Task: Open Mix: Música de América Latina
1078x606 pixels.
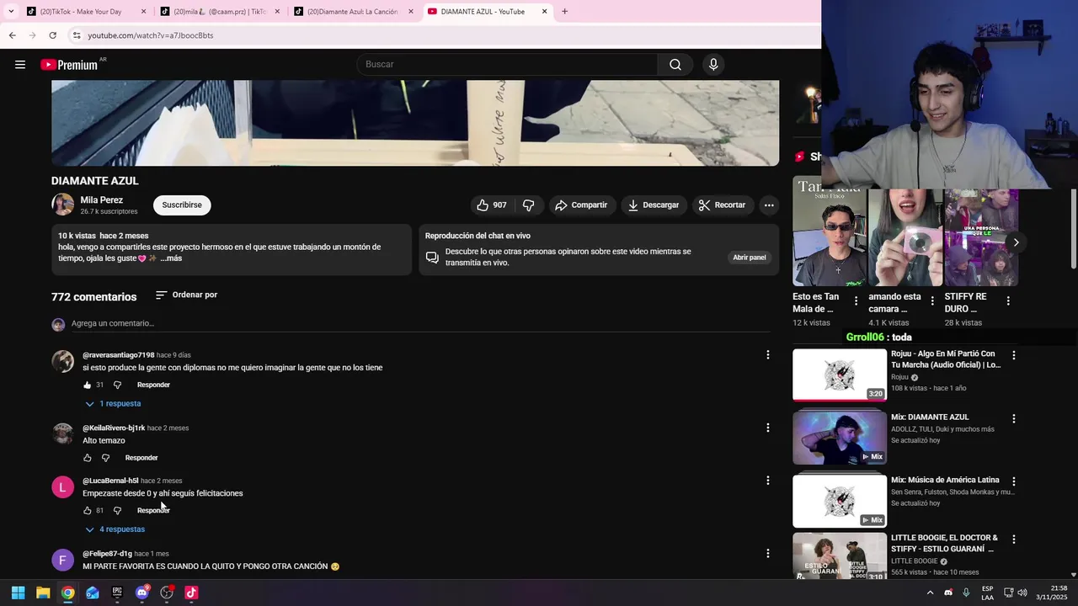Action: [840, 501]
